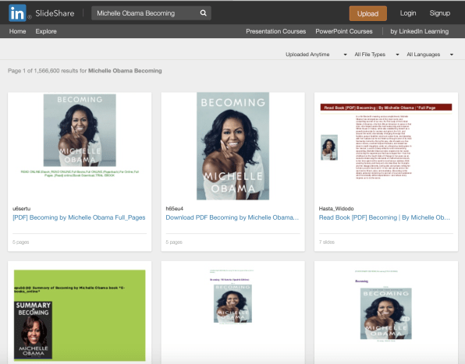465x364 pixels.
Task: Expand the All Languages dropdown
Action: coord(430,55)
